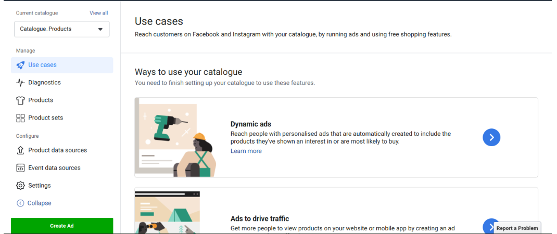The width and height of the screenshot is (557, 234).
Task: Click the Product sets grid icon
Action: pyautogui.click(x=20, y=118)
